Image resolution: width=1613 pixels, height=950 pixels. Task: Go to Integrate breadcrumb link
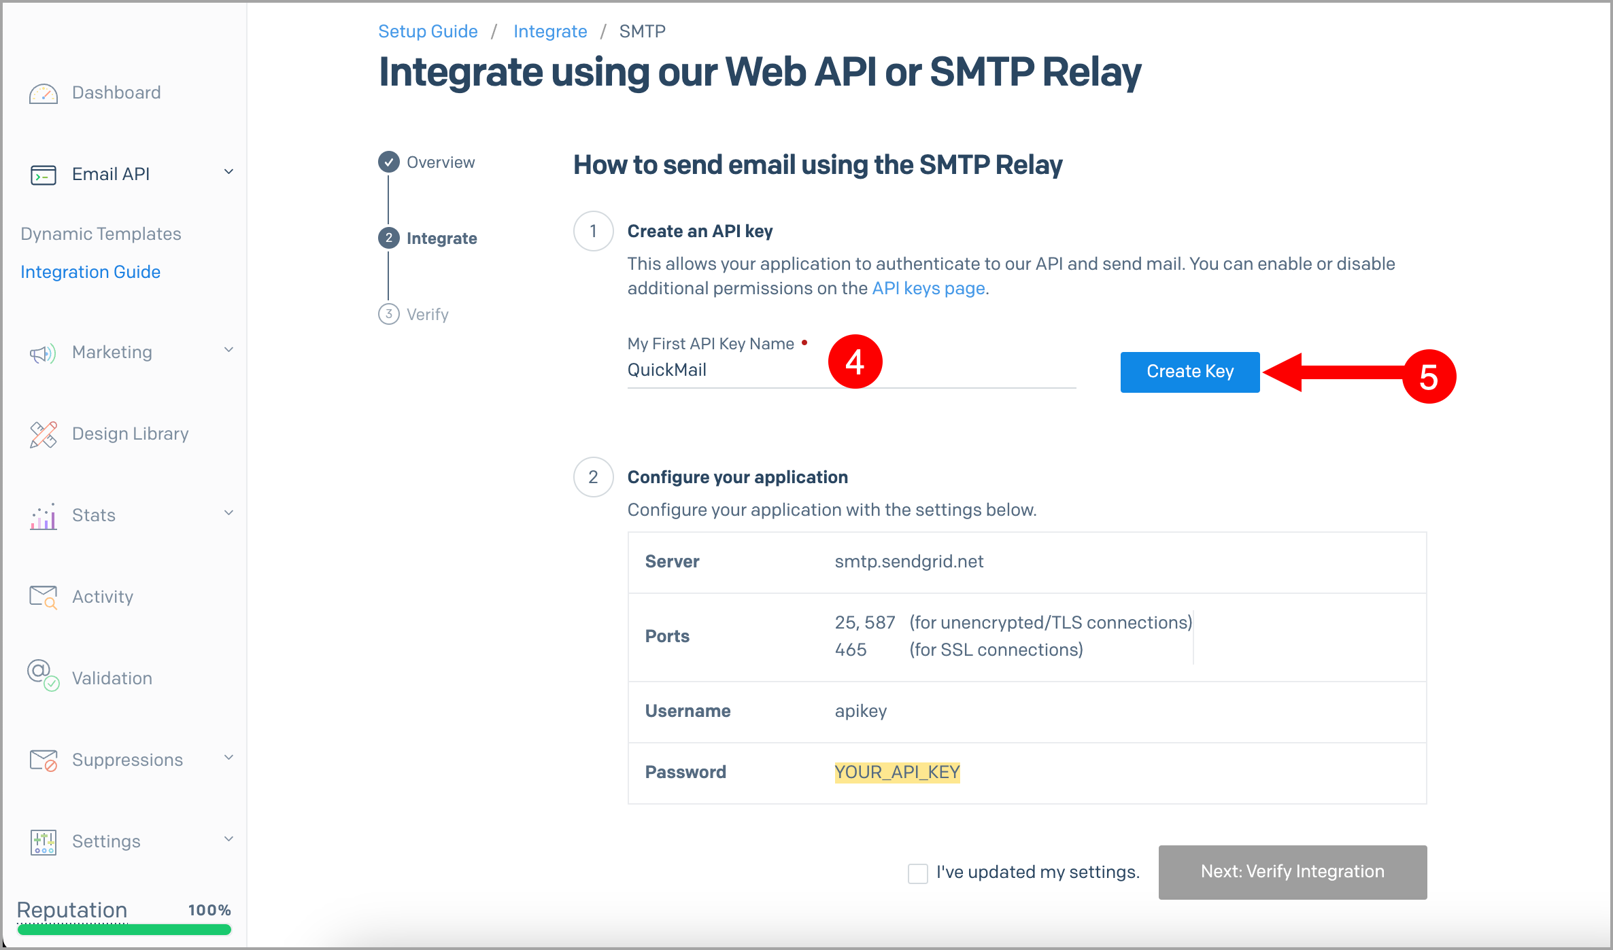[550, 31]
